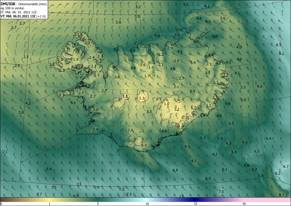The image size is (291, 206).
Task: Click the '3.6' value east of Iceland
Action: pyautogui.click(x=243, y=100)
